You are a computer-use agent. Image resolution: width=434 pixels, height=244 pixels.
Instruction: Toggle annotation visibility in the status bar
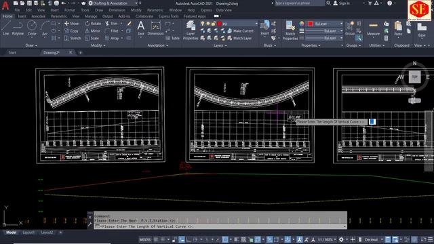(x=299, y=239)
